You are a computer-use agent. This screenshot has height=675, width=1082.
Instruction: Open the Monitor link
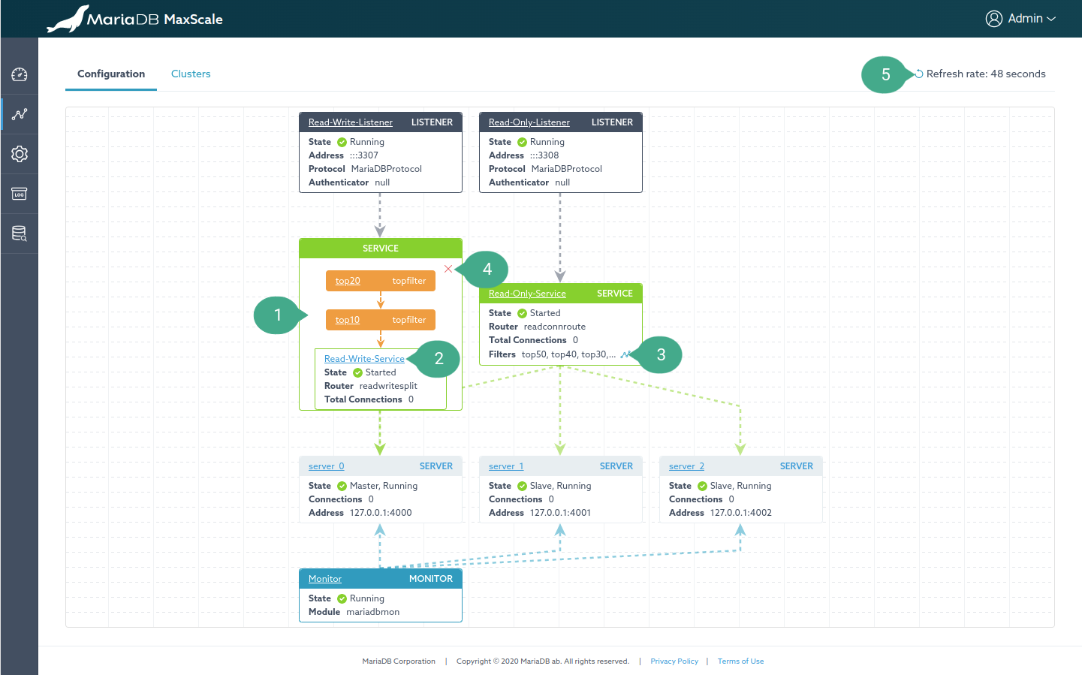pyautogui.click(x=324, y=579)
